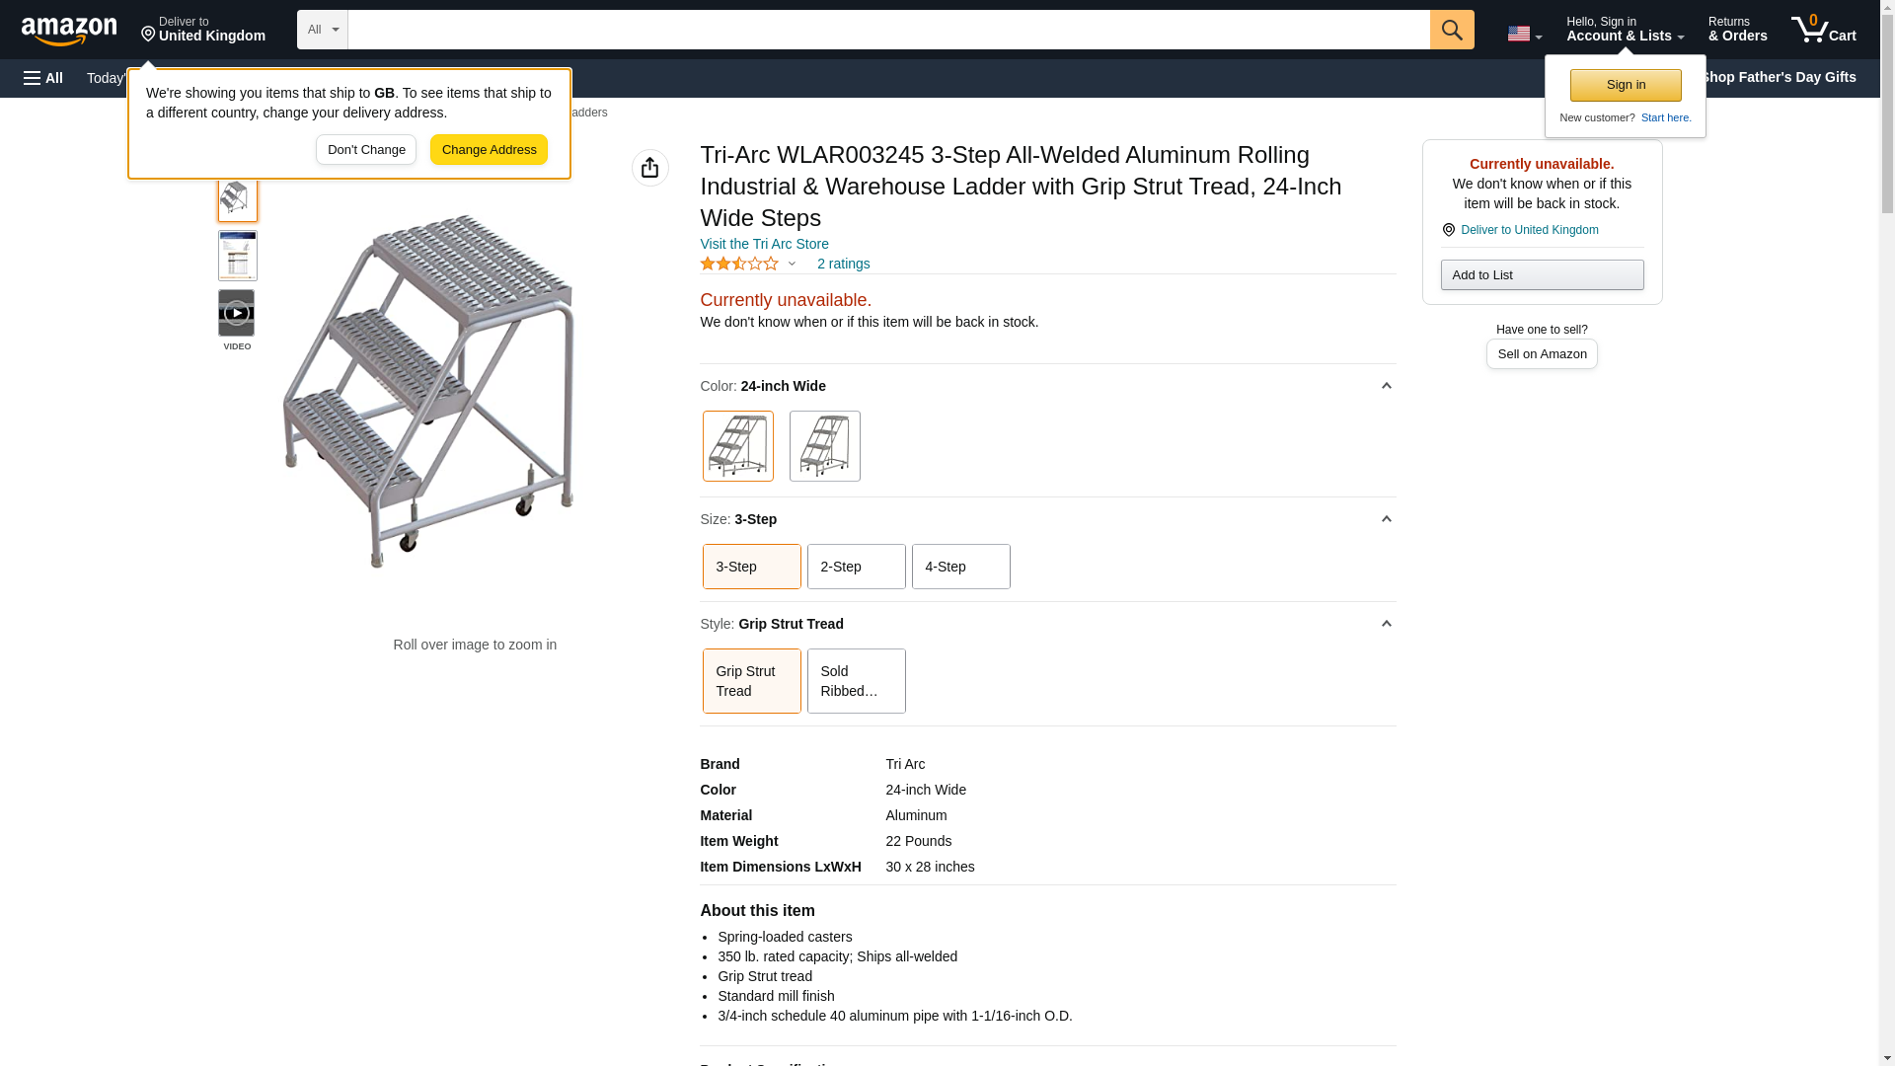Open the Account & Lists menu
1895x1066 pixels.
click(x=1625, y=30)
